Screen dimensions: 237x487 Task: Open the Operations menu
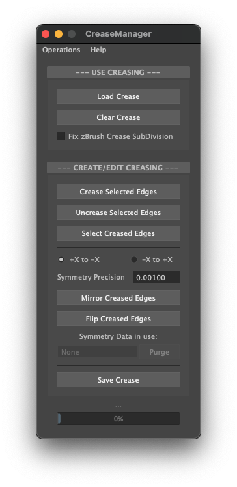point(61,50)
